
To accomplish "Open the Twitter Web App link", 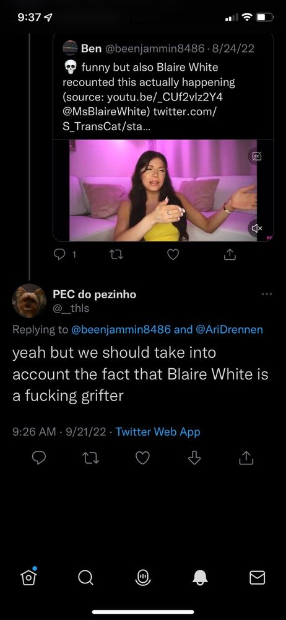I will click(x=158, y=432).
